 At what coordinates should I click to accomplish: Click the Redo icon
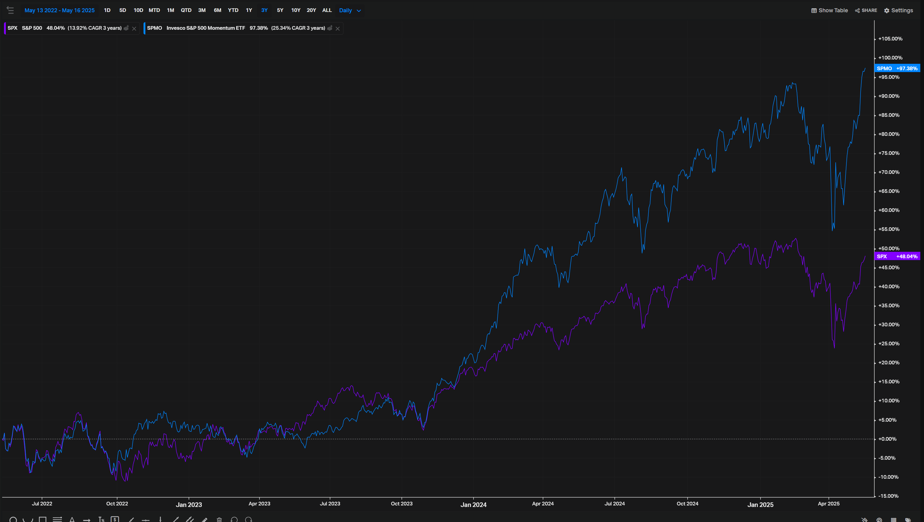(248, 520)
